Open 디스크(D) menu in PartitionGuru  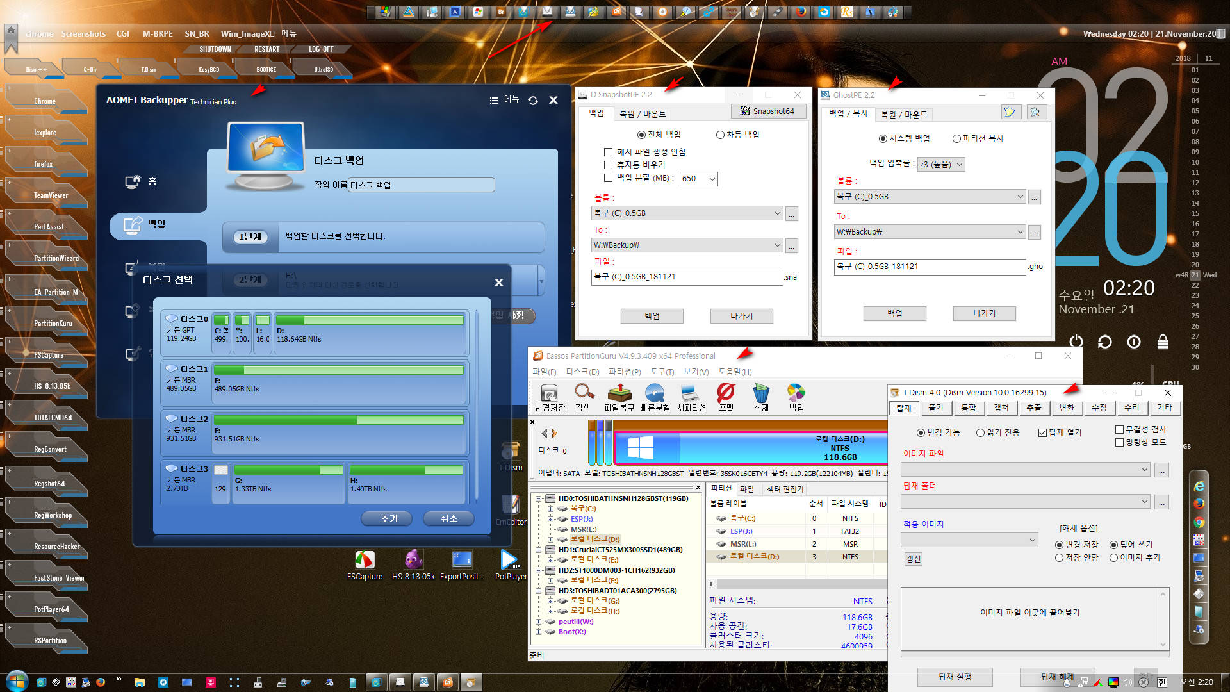pos(582,372)
